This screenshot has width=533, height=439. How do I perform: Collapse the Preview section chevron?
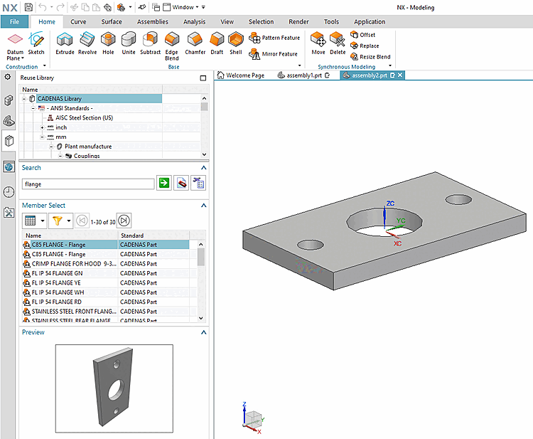coord(204,332)
